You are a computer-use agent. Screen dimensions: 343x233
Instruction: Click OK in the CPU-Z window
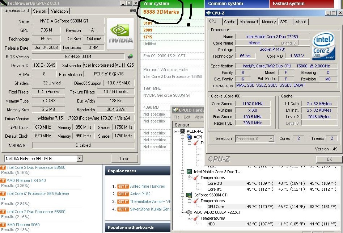329,159
